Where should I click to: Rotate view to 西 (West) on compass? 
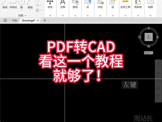(x=140, y=37)
